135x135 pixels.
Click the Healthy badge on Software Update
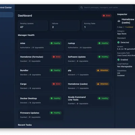click(x=103, y=57)
